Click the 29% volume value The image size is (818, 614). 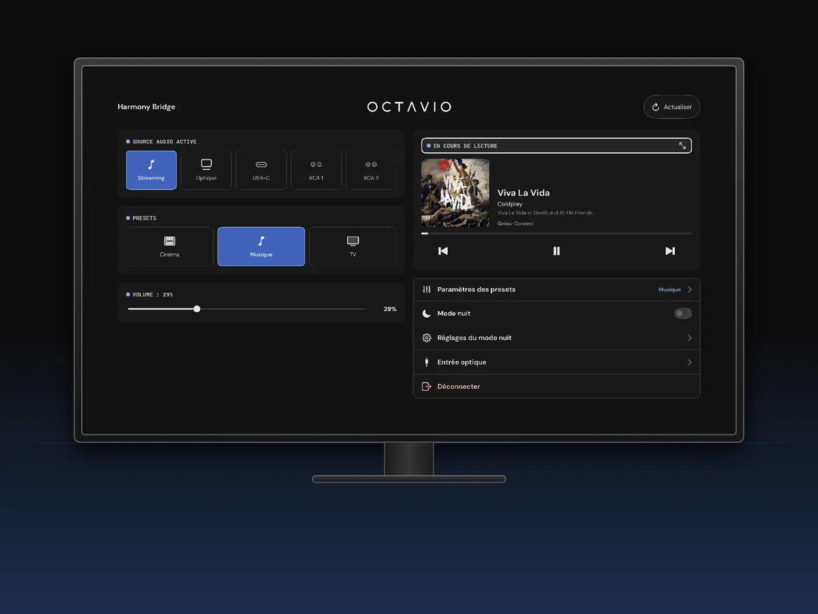[x=390, y=309]
